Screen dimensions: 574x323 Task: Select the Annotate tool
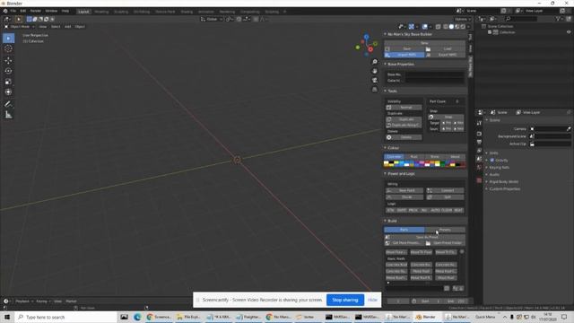click(x=8, y=104)
